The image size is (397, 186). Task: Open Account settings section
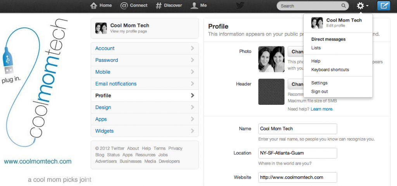point(145,48)
